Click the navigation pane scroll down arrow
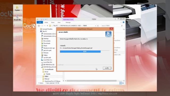Screen dimensions: 170x96 click(x=63, y=81)
